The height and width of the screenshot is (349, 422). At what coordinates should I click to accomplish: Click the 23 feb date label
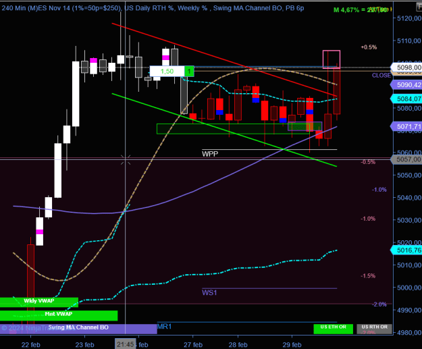point(85,345)
